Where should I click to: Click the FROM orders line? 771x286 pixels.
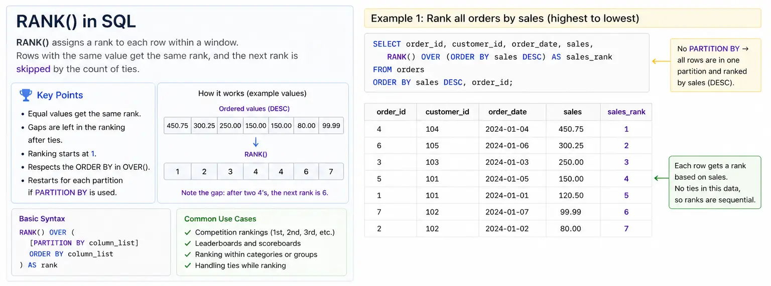399,70
